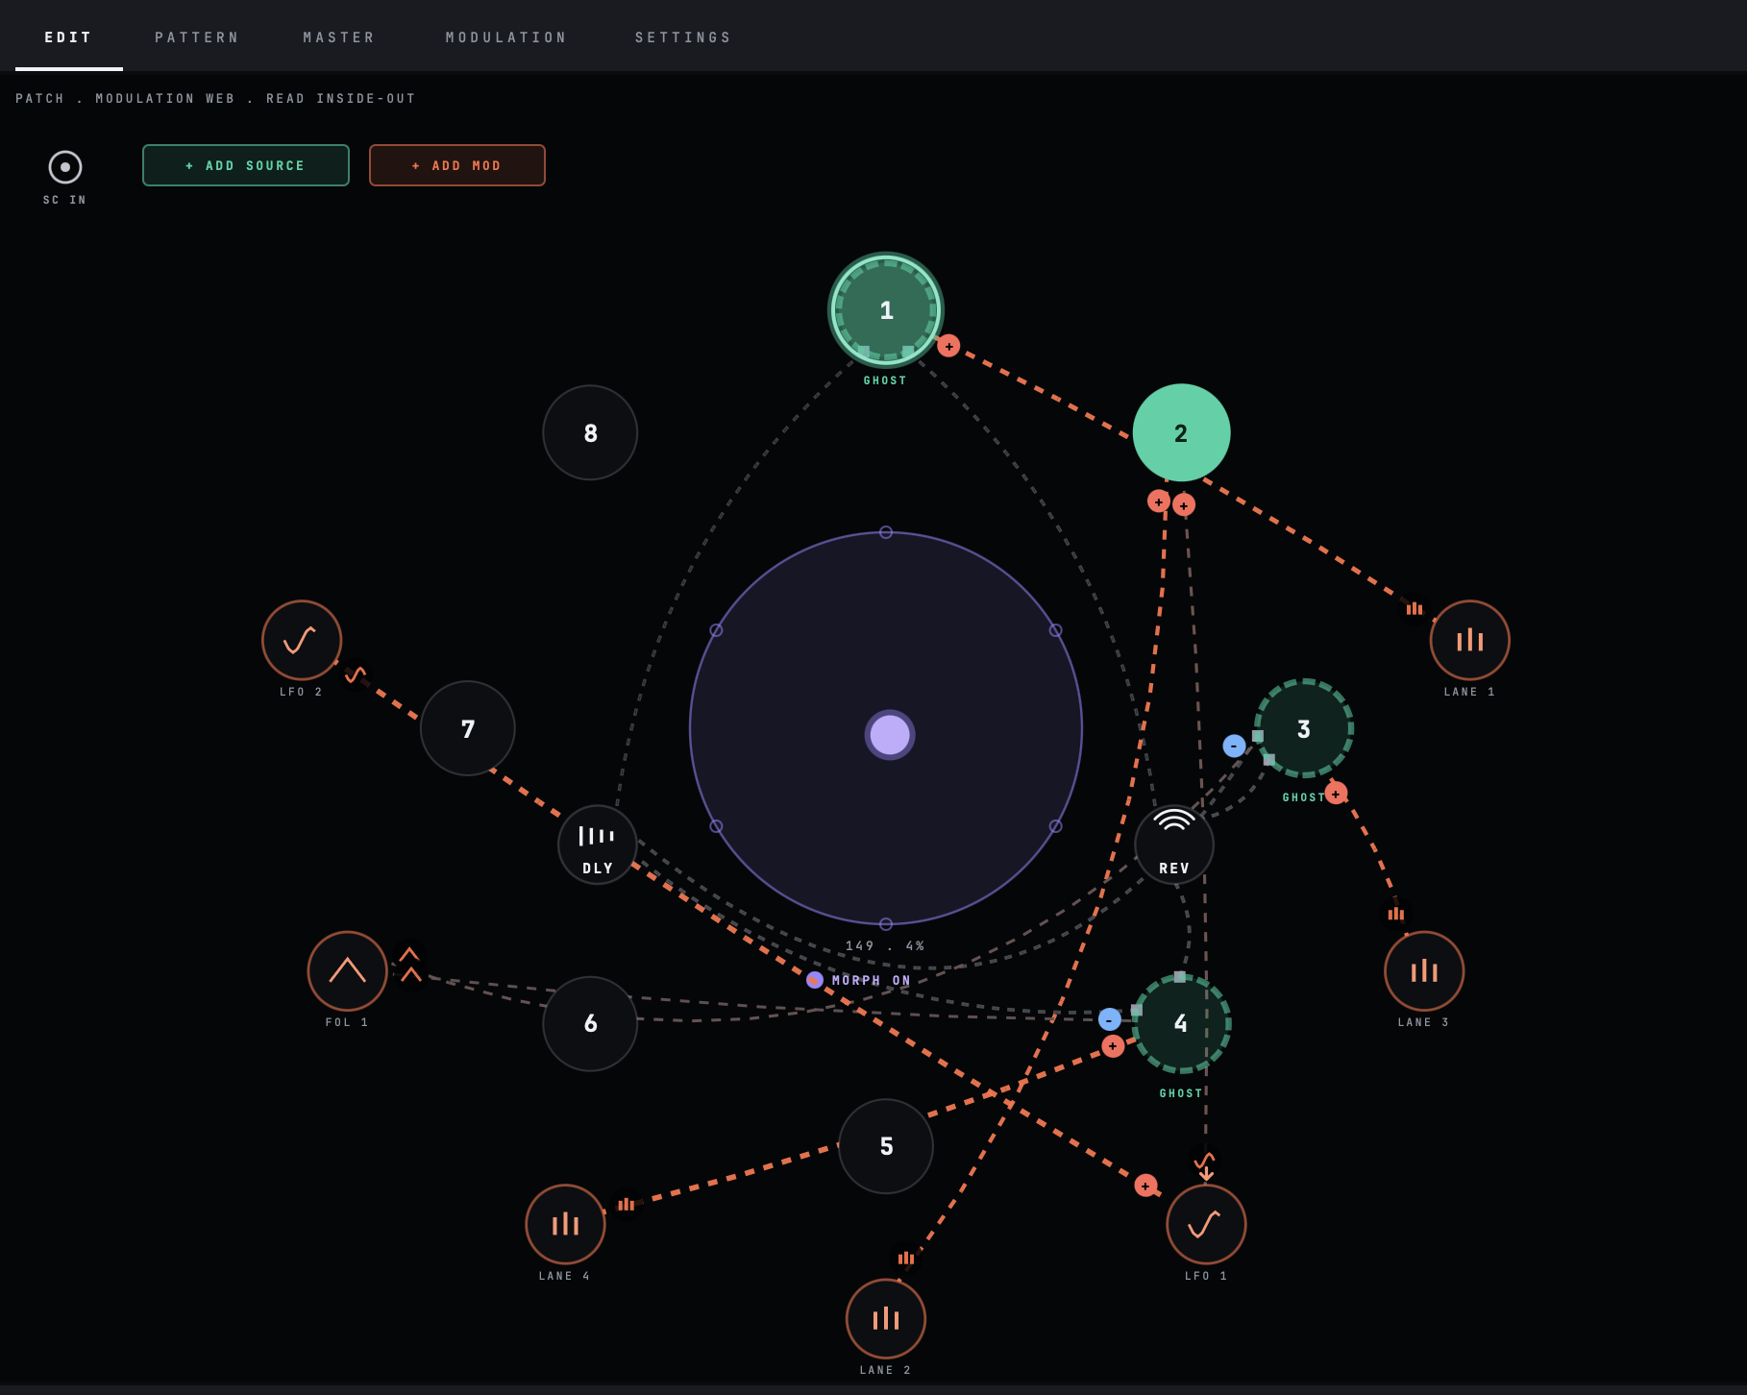This screenshot has height=1395, width=1747.
Task: Switch to the PATTERN tab
Action: pos(197,37)
